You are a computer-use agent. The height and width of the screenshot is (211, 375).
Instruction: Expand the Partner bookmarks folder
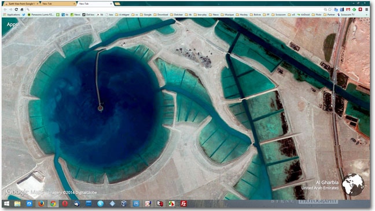(x=329, y=15)
